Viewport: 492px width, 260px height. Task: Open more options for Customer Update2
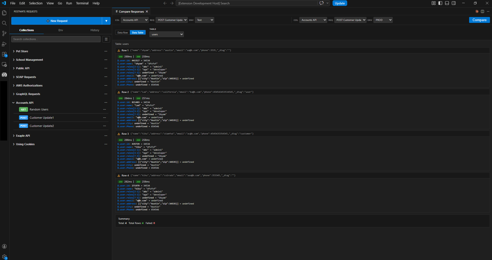[104, 126]
